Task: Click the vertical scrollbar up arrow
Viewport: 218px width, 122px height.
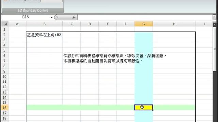Action: click(215, 25)
